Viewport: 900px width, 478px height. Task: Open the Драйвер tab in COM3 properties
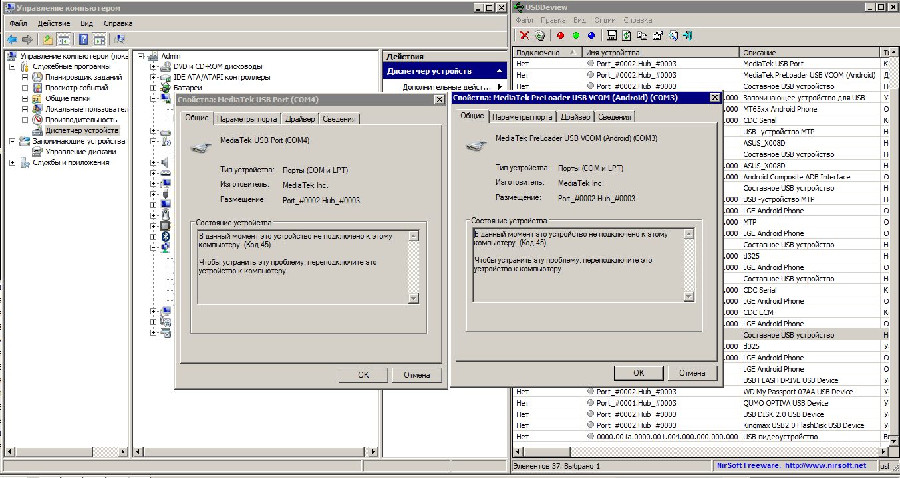click(x=575, y=117)
